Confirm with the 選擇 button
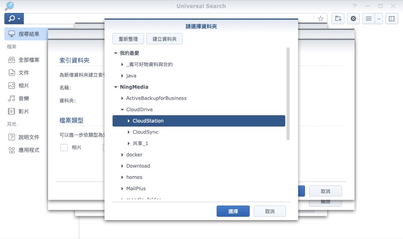 pyautogui.click(x=233, y=211)
